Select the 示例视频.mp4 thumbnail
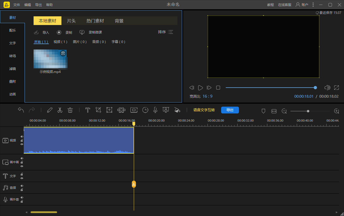The image size is (344, 216). tap(50, 59)
